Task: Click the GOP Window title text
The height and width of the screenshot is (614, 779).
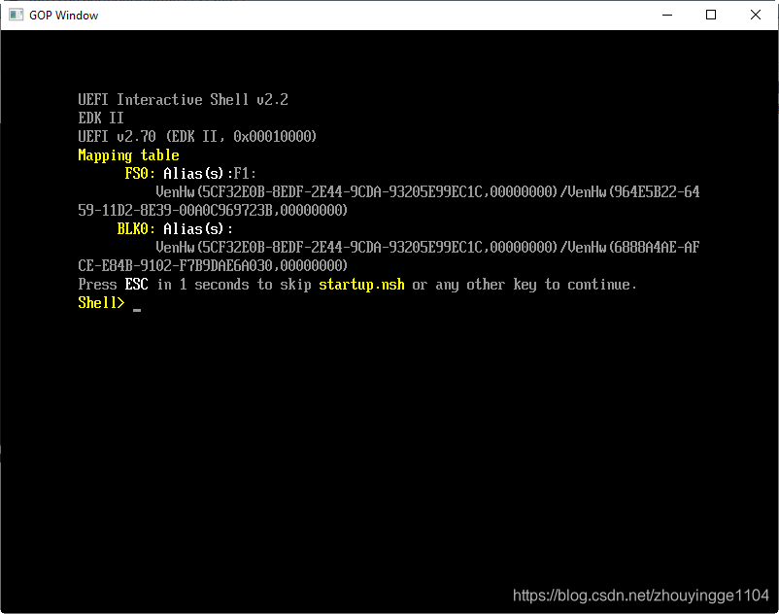Action: pyautogui.click(x=62, y=15)
